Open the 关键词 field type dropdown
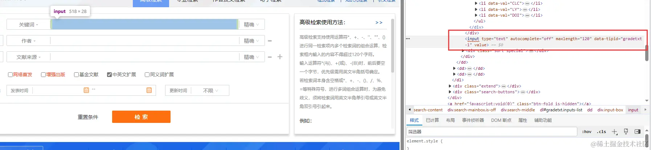Viewport: 651px width, 150px height. [28, 25]
